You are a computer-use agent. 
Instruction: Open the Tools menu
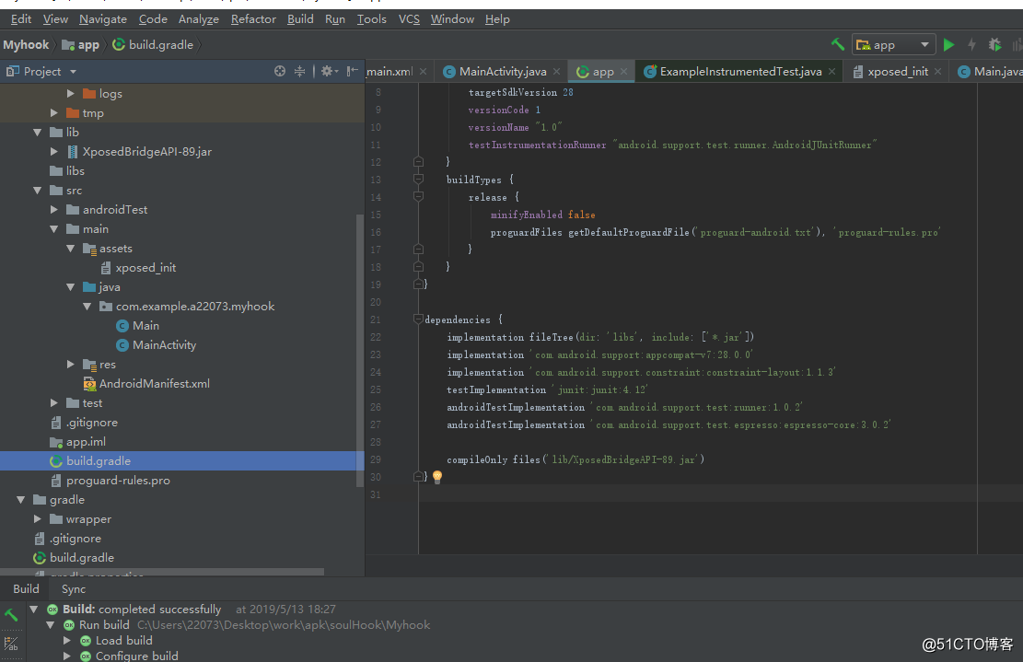pyautogui.click(x=371, y=19)
